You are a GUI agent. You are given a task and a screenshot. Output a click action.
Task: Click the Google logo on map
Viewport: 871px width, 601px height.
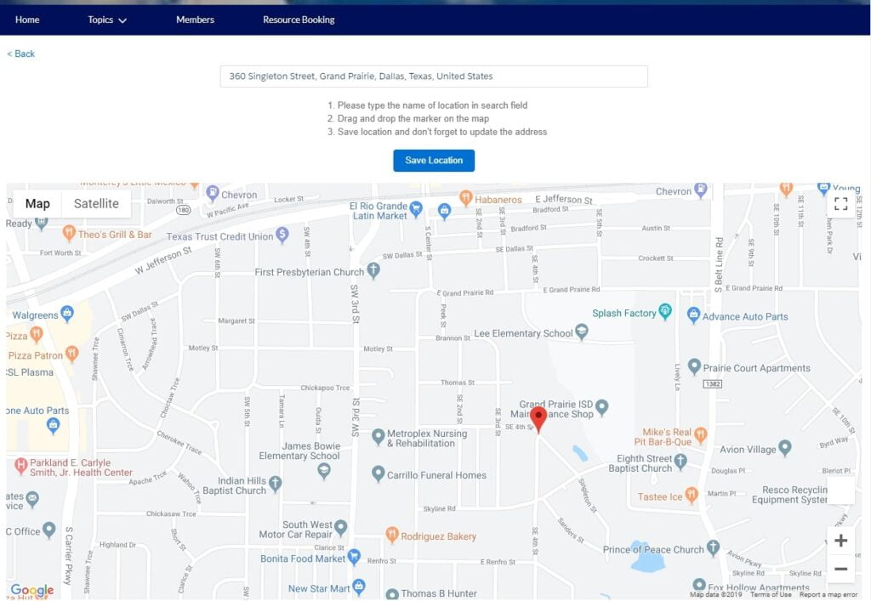point(32,590)
